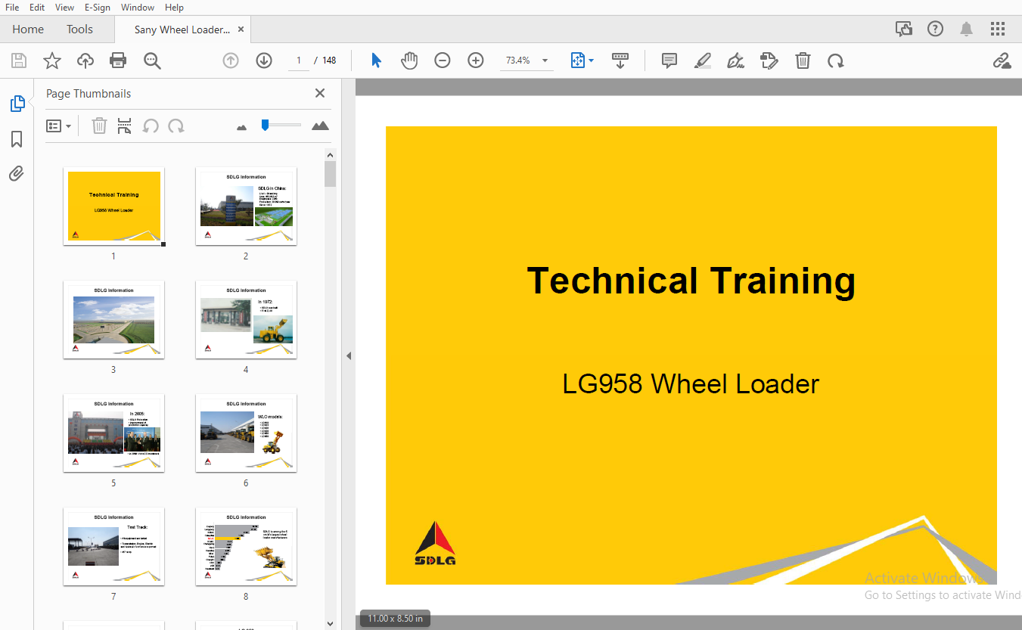This screenshot has width=1022, height=630.
Task: Select the highlight text tool
Action: [x=703, y=61]
